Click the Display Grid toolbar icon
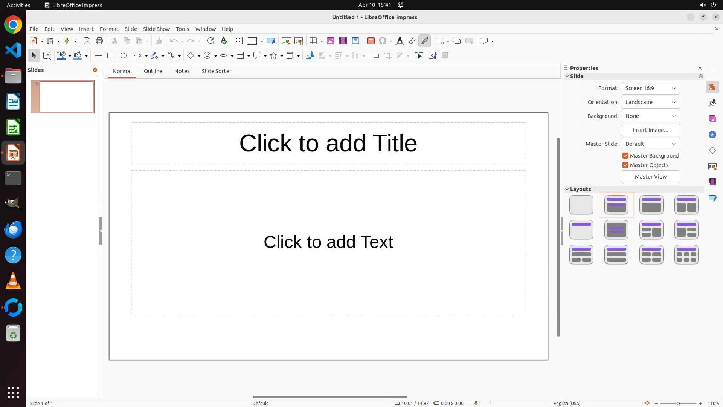723x407 pixels. pyautogui.click(x=239, y=41)
